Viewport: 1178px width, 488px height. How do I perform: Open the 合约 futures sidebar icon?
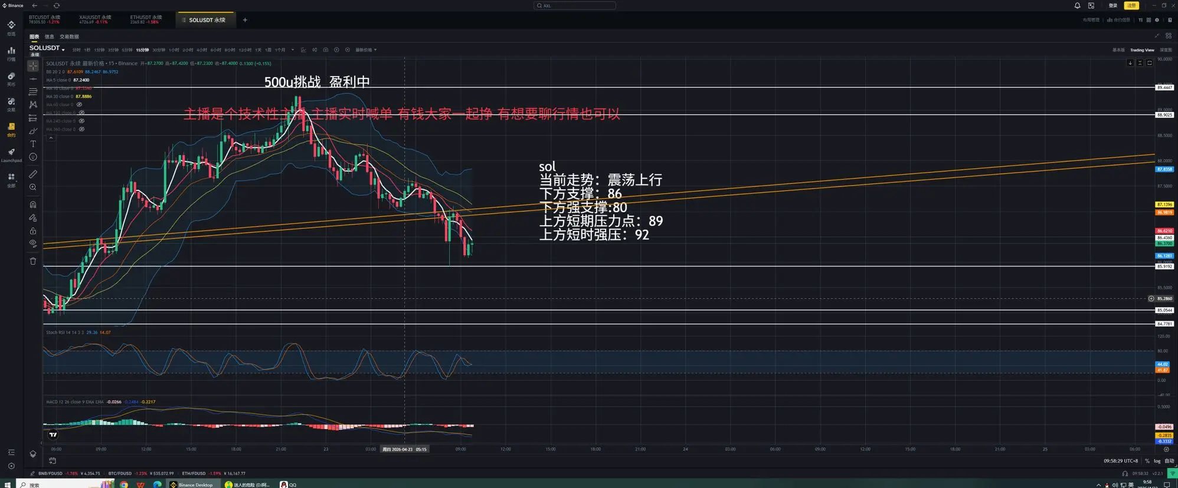(11, 130)
